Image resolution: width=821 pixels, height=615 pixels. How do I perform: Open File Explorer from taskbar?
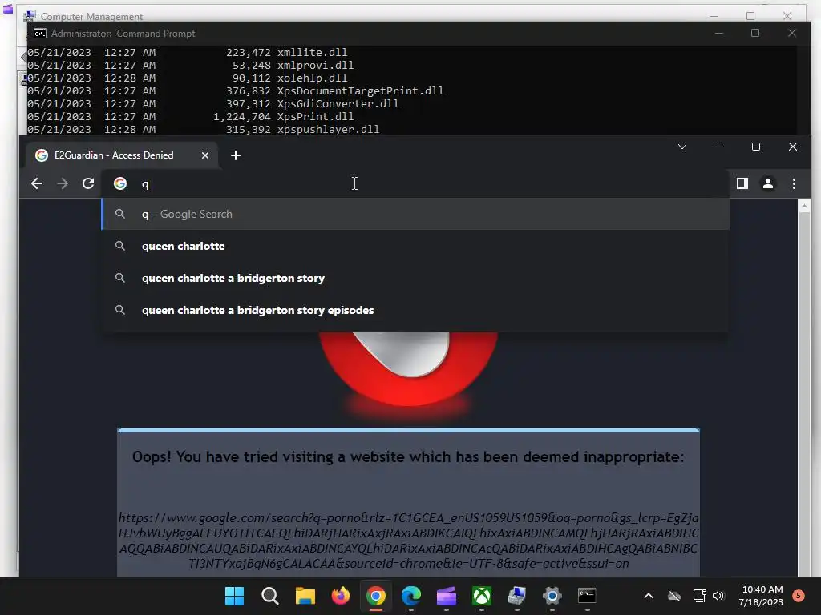[305, 596]
